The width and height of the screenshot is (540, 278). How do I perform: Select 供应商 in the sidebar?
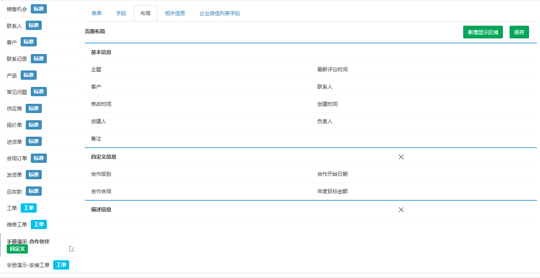coord(40,108)
